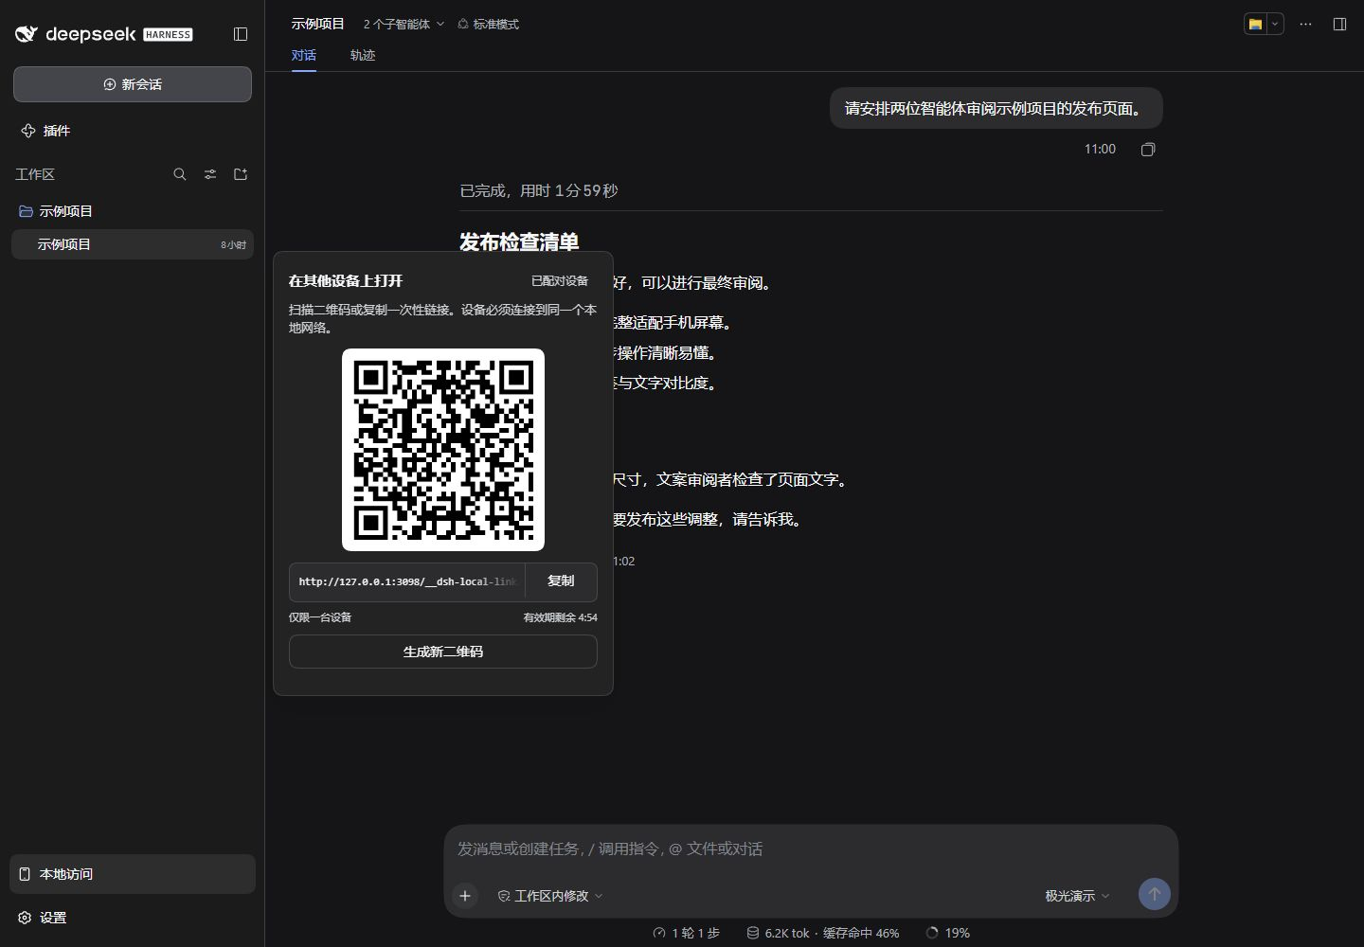Click the 标准模式 mode indicator
The image size is (1364, 947).
click(x=488, y=24)
